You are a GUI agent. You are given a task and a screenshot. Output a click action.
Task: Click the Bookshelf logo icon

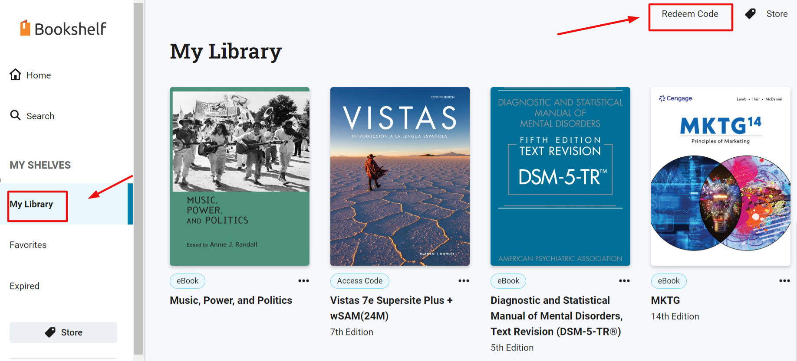(25, 28)
